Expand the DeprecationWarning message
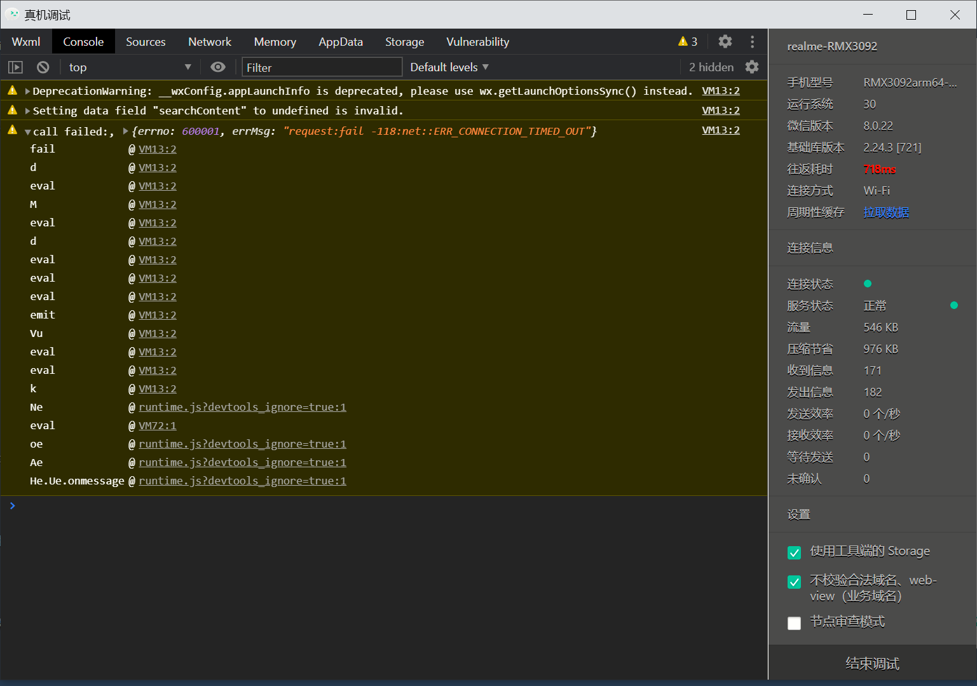977x686 pixels. tap(27, 92)
